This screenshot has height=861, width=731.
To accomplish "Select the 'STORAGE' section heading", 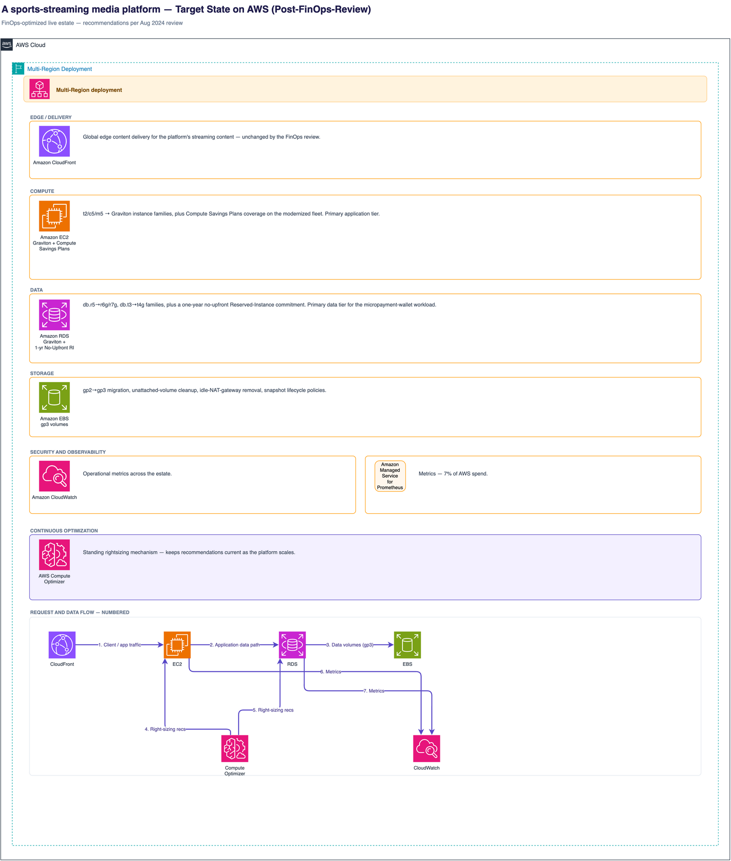I will pyautogui.click(x=42, y=374).
